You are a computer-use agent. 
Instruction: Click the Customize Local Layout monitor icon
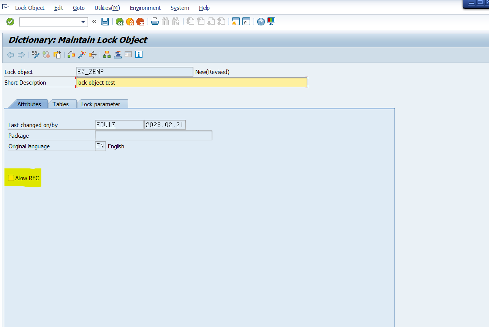coord(271,22)
